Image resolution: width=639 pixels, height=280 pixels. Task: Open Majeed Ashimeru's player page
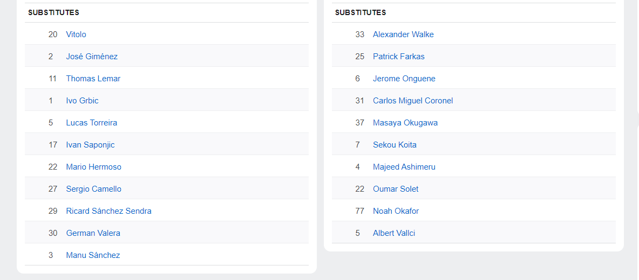[x=404, y=167]
